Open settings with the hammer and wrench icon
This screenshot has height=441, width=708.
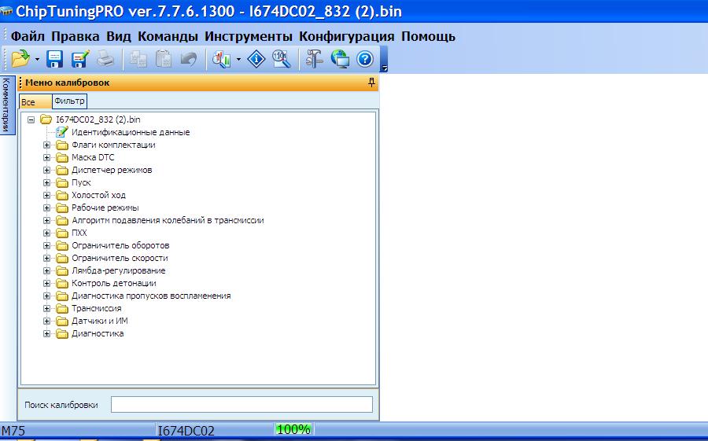tap(314, 59)
